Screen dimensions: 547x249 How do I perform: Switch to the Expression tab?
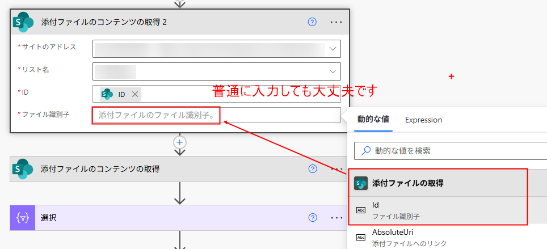point(423,120)
